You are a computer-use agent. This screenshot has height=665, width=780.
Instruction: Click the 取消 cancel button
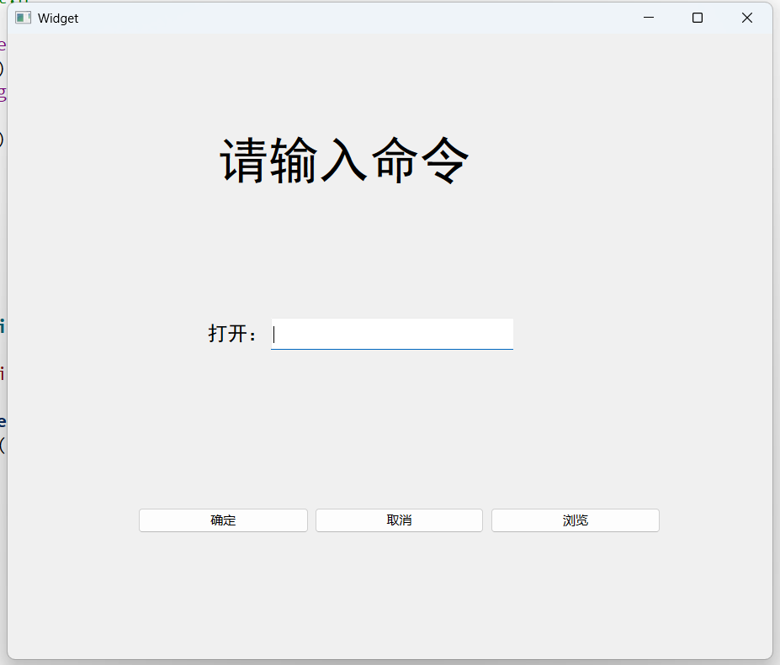[399, 520]
